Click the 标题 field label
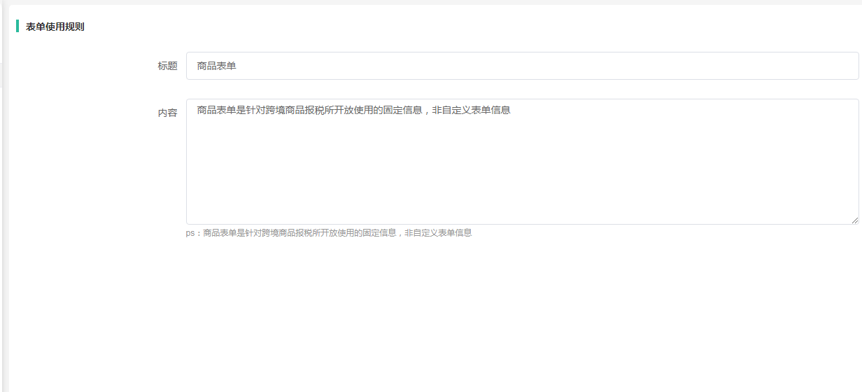 pyautogui.click(x=167, y=66)
